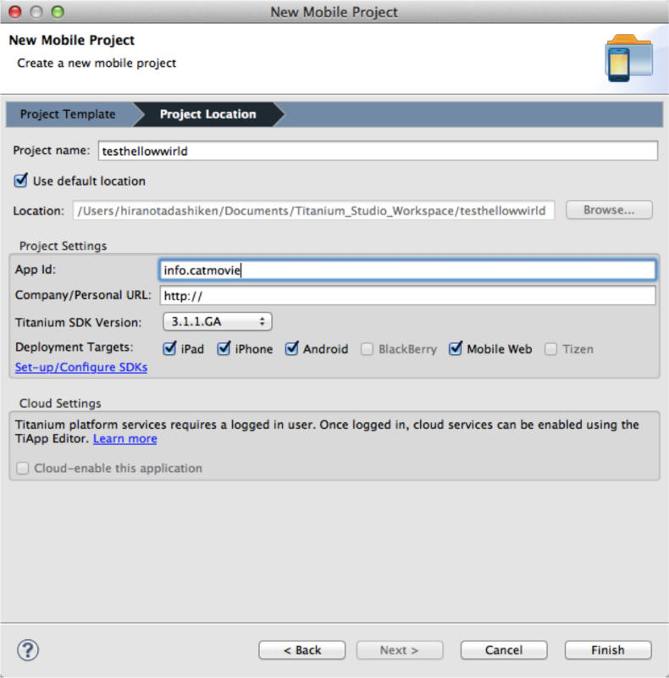Screen dimensions: 669x678
Task: Click the Company/Personal URL field
Action: [407, 296]
